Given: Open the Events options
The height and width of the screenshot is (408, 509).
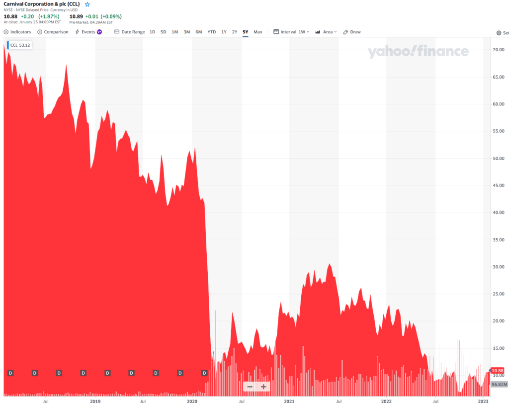Looking at the screenshot, I should pyautogui.click(x=88, y=32).
